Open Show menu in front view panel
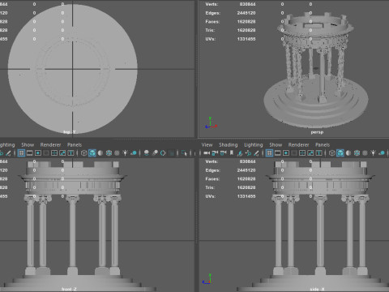The image size is (389, 292). point(28,145)
